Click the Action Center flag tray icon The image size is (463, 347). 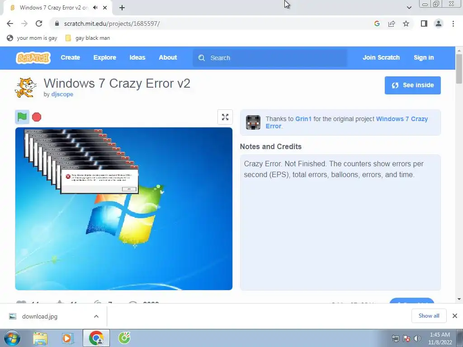coord(406,338)
